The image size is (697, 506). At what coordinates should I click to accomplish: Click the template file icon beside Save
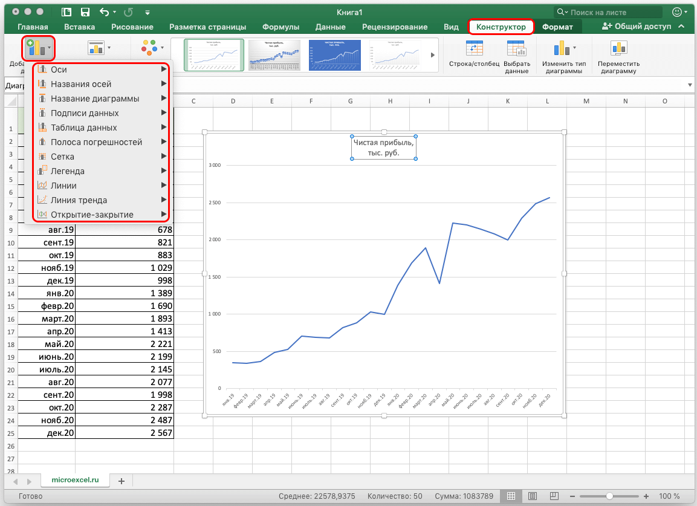(x=66, y=13)
